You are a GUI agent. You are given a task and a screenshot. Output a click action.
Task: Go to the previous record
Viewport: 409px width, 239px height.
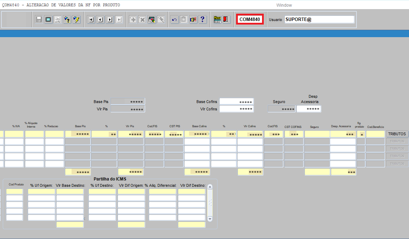click(x=100, y=20)
